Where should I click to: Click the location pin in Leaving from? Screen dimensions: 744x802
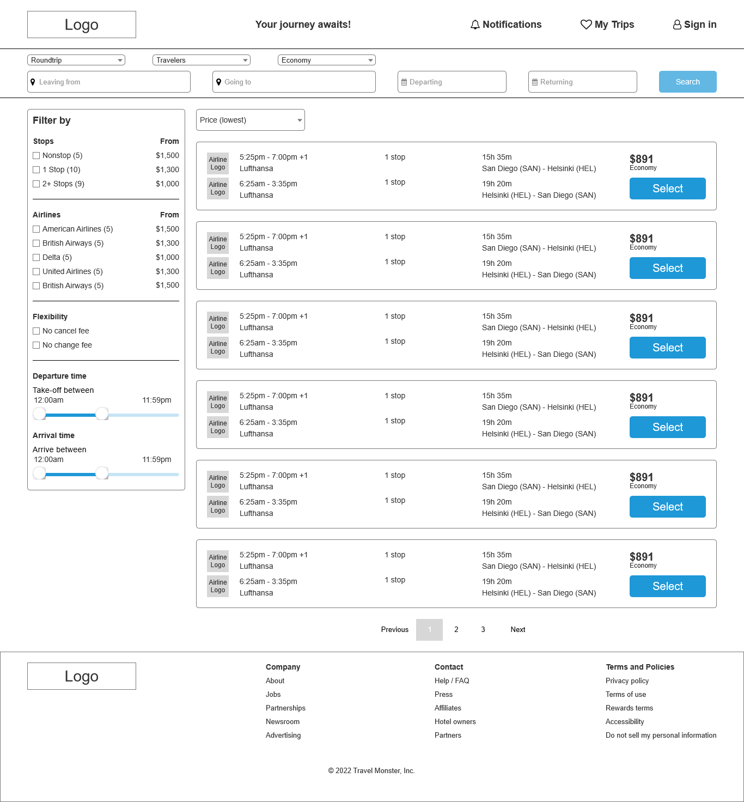[33, 82]
